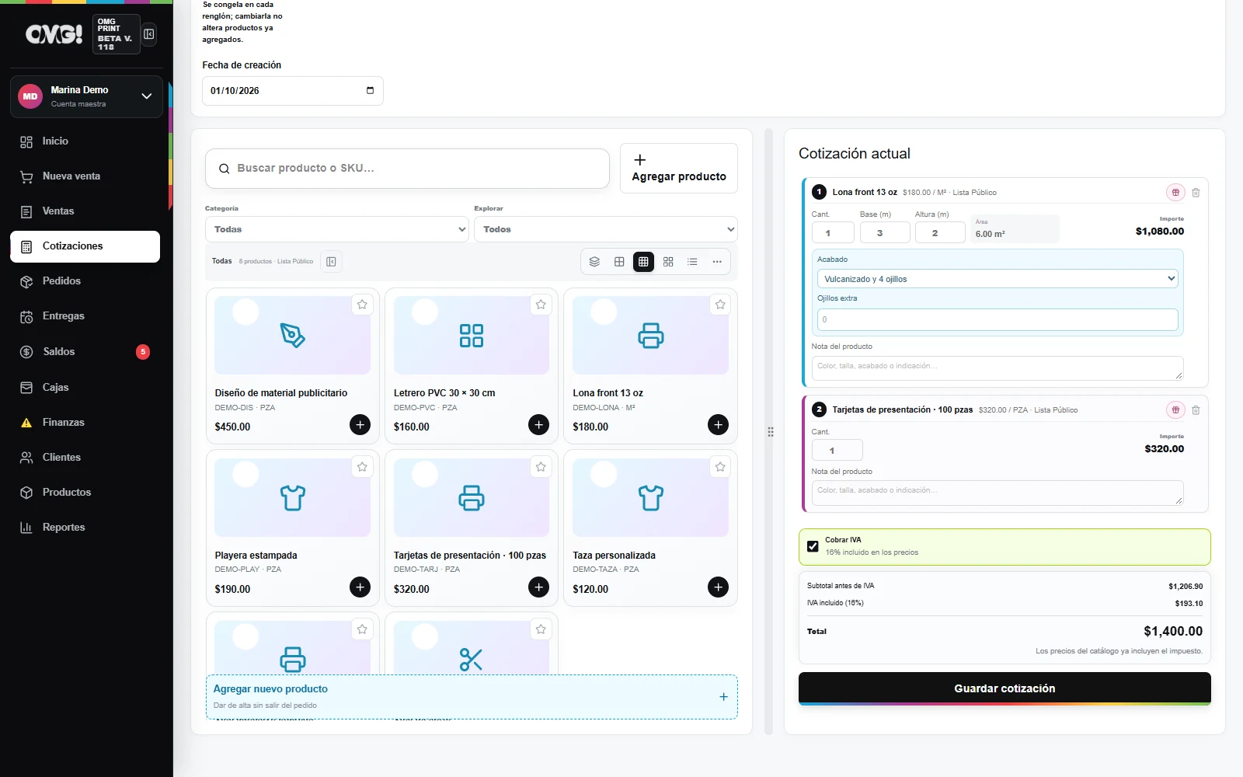Image resolution: width=1243 pixels, height=777 pixels.
Task: Grab the panel splitter handle dots
Action: pos(770,432)
